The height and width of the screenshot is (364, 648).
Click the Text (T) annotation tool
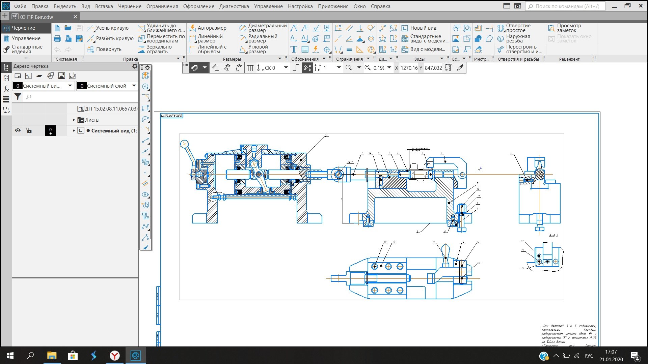(x=294, y=50)
